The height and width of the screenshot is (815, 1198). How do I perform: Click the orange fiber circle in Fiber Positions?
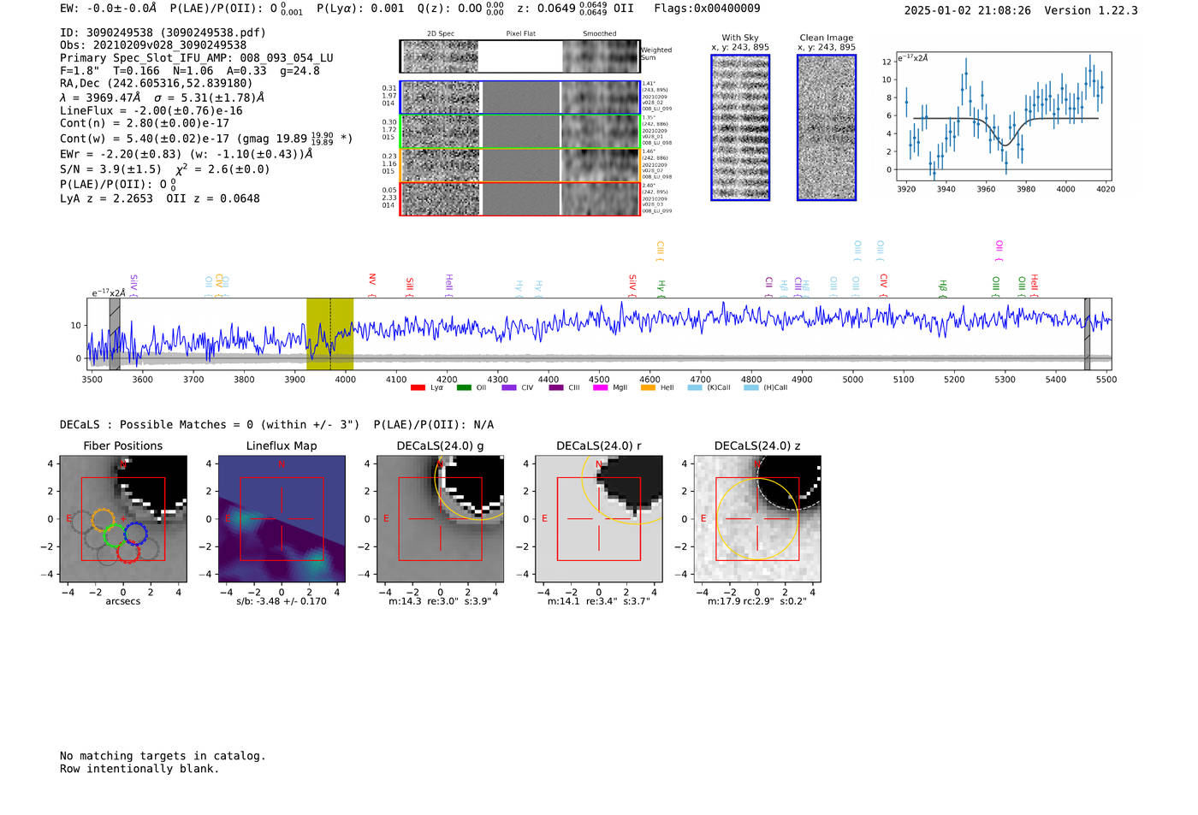point(102,519)
